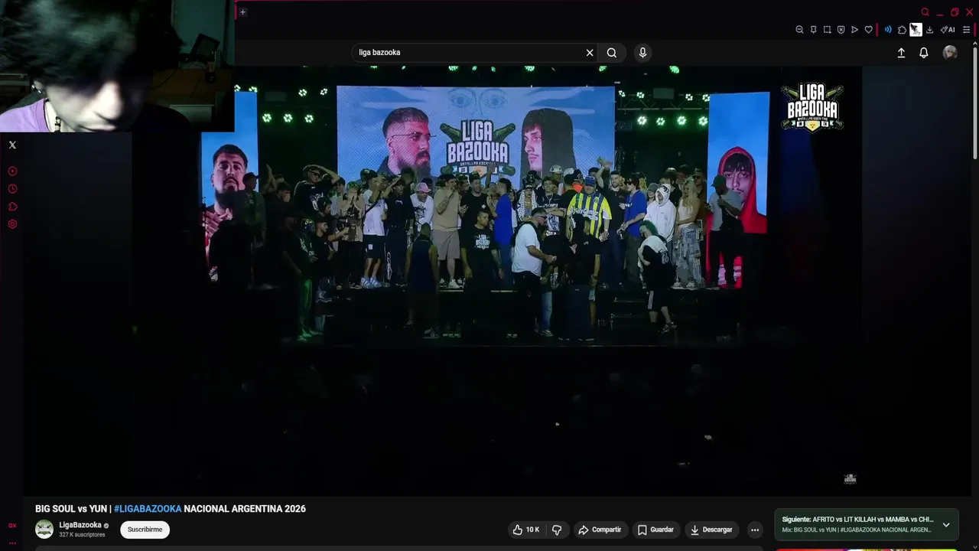Click the LigaBazooka channel avatar
Image resolution: width=979 pixels, height=551 pixels.
point(44,529)
